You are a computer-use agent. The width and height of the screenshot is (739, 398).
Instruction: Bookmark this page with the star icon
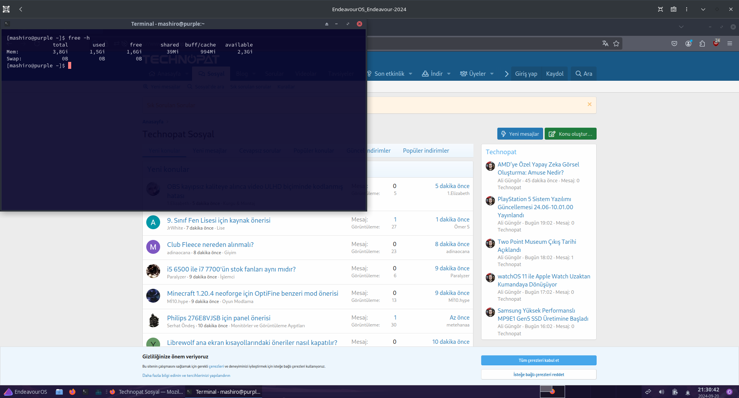616,43
